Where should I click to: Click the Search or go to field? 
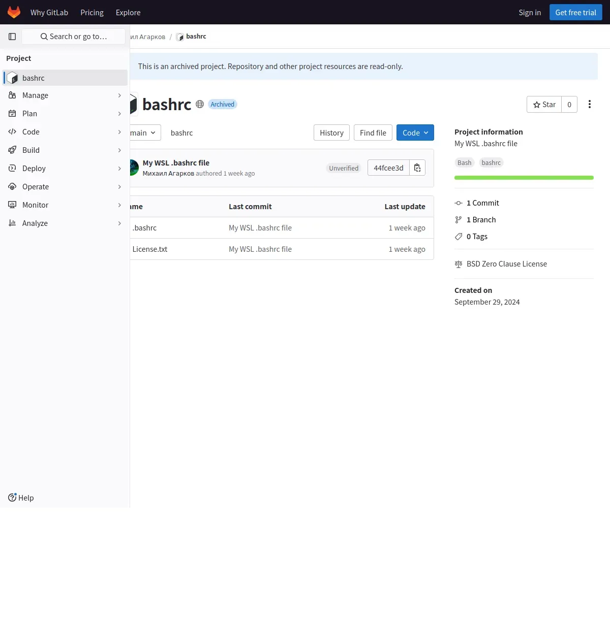(74, 37)
